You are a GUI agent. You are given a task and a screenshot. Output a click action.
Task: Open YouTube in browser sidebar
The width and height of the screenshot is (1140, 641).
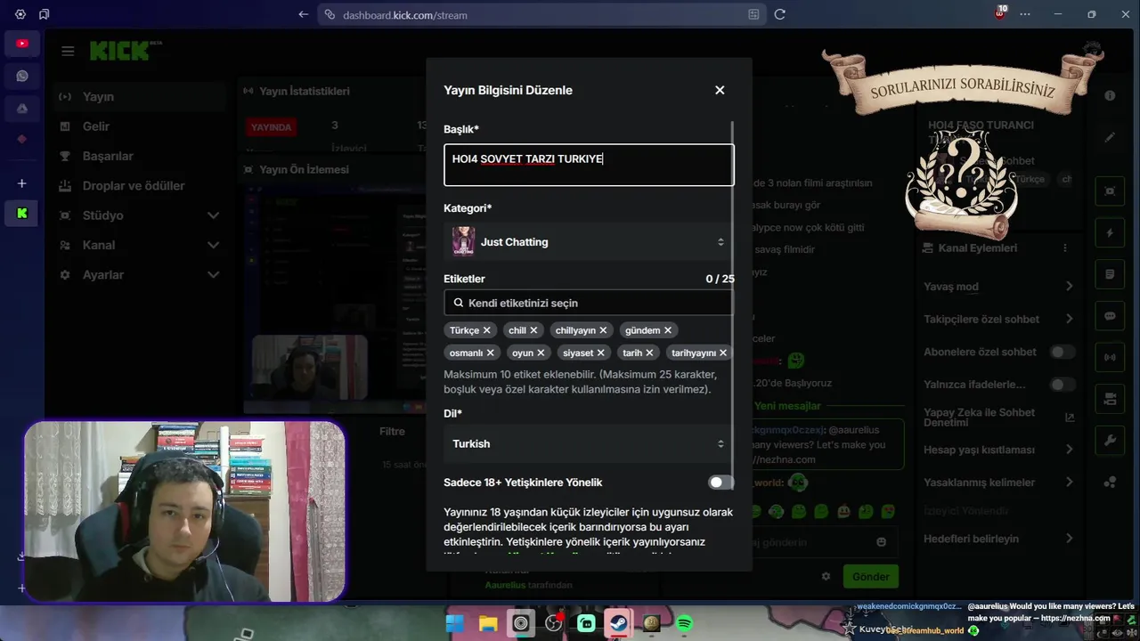pyautogui.click(x=22, y=44)
